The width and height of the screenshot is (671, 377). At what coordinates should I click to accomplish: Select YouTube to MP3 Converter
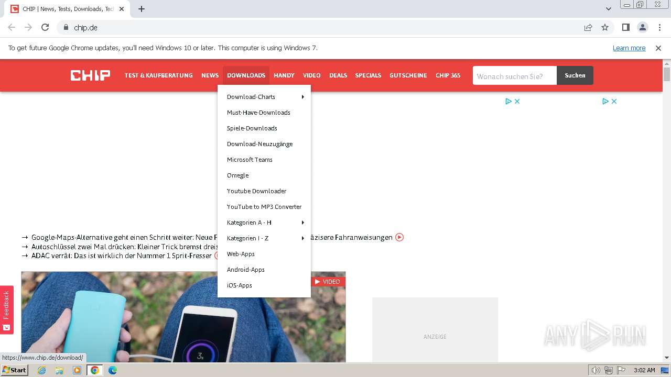[264, 207]
